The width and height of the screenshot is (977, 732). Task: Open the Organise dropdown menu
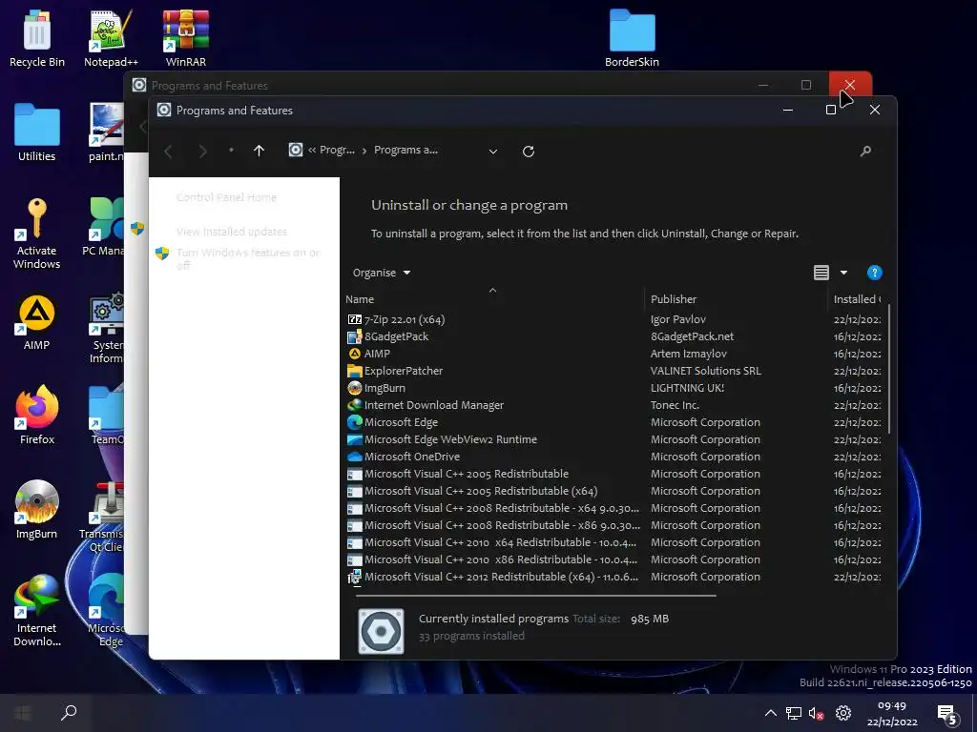point(382,273)
